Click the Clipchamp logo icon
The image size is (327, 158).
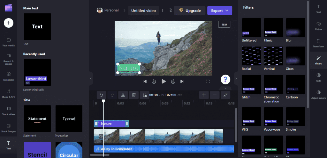point(9,8)
